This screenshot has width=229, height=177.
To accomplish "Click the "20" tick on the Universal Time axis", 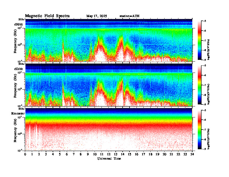I will [x=164, y=154].
